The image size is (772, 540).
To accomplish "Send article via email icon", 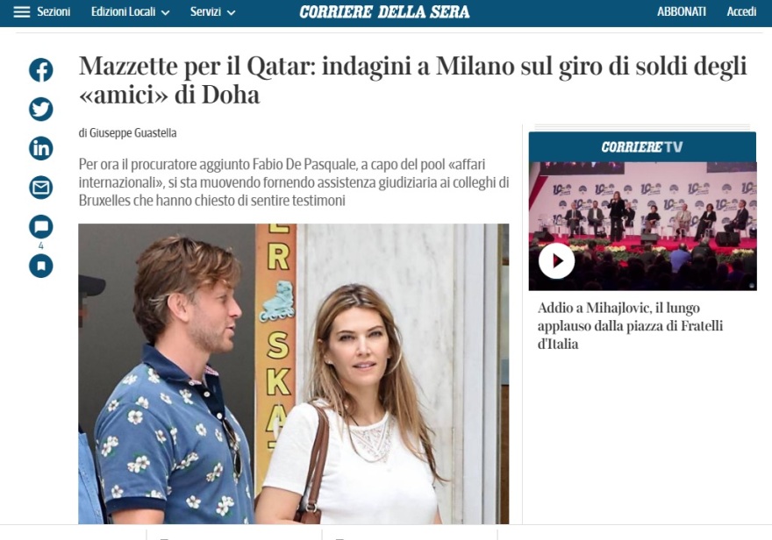I will tap(41, 188).
